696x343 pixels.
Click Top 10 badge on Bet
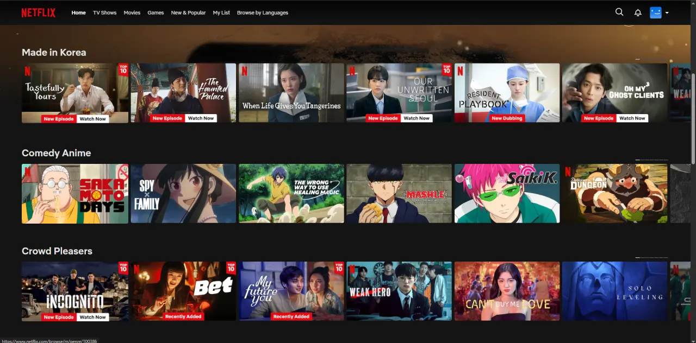[x=231, y=268]
